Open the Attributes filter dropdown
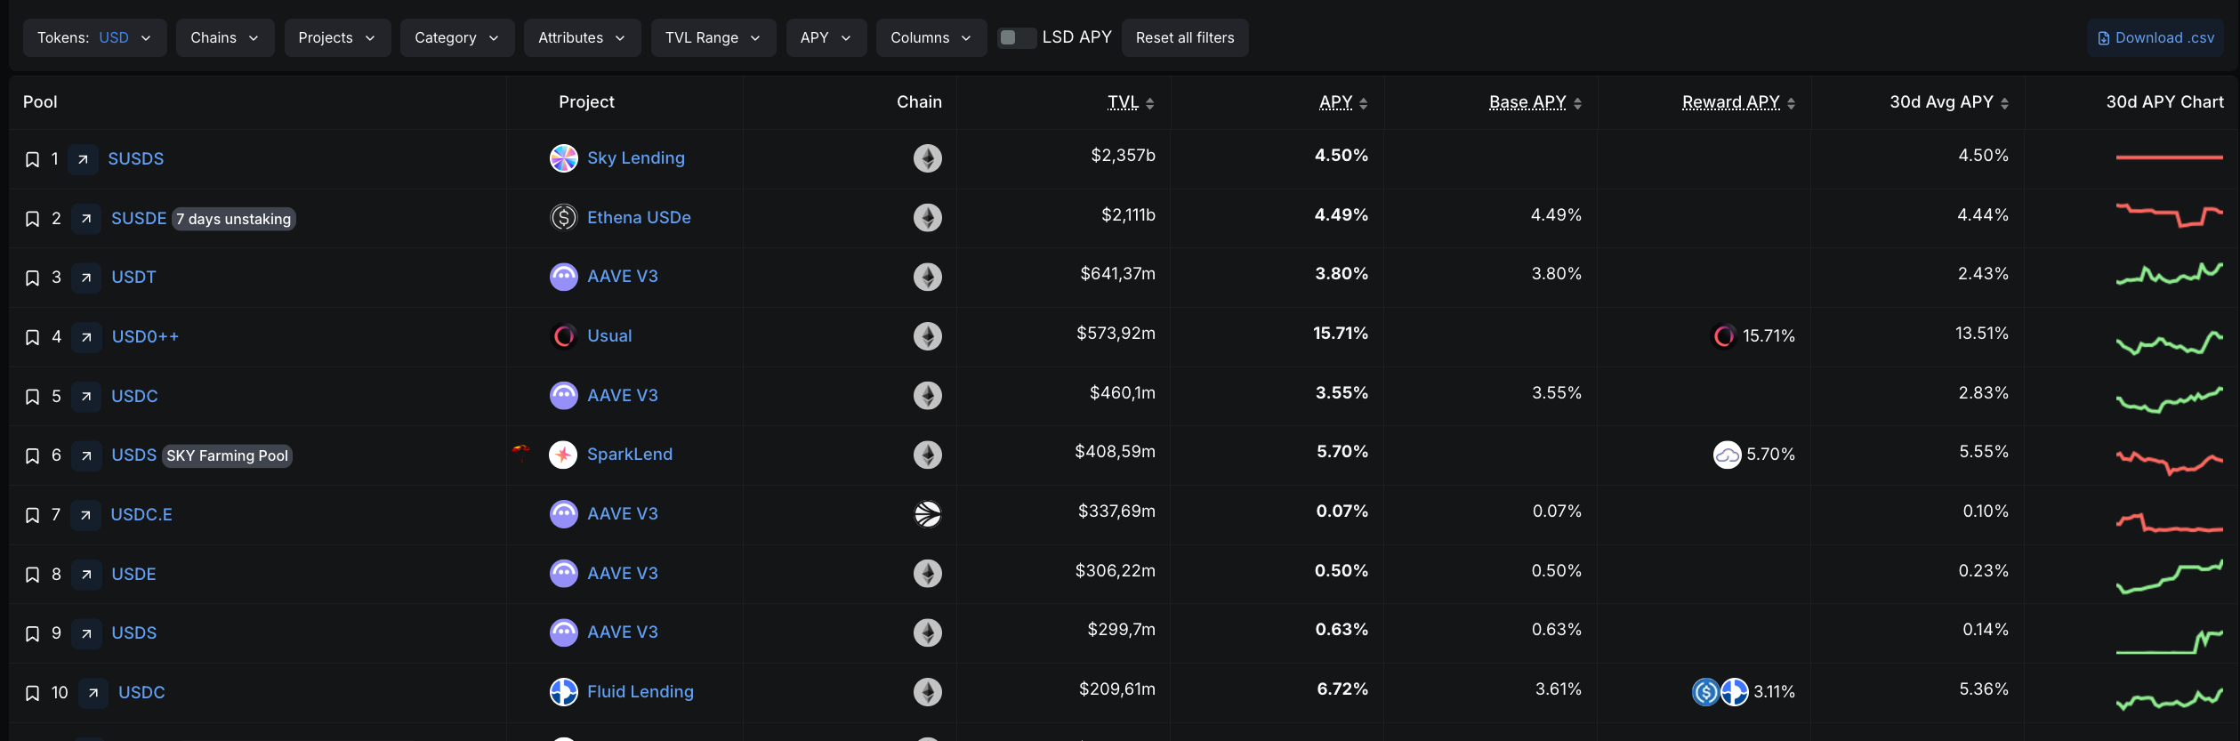 [583, 37]
